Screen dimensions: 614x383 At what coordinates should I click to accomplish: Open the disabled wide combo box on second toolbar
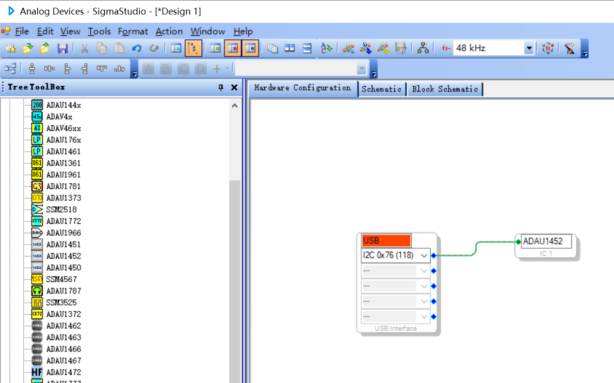click(x=301, y=69)
